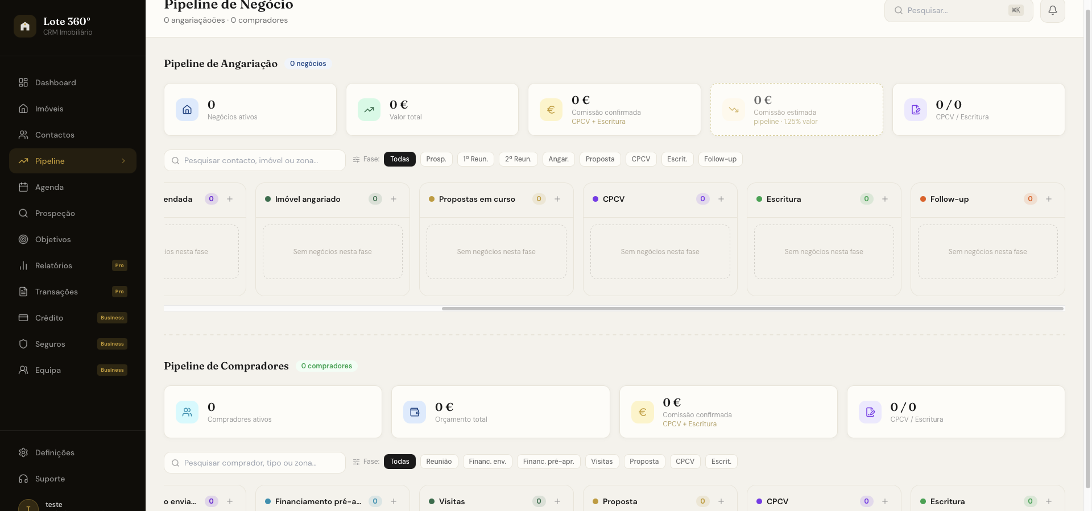
Task: Click the Compradores ativos people icon
Action: pyautogui.click(x=187, y=412)
